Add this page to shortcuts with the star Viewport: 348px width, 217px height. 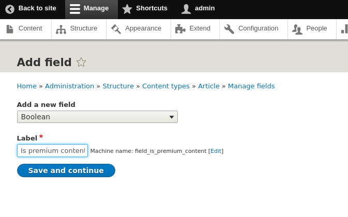point(81,62)
